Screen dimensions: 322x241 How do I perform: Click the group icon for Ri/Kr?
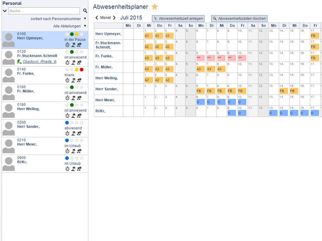[x=80, y=169]
